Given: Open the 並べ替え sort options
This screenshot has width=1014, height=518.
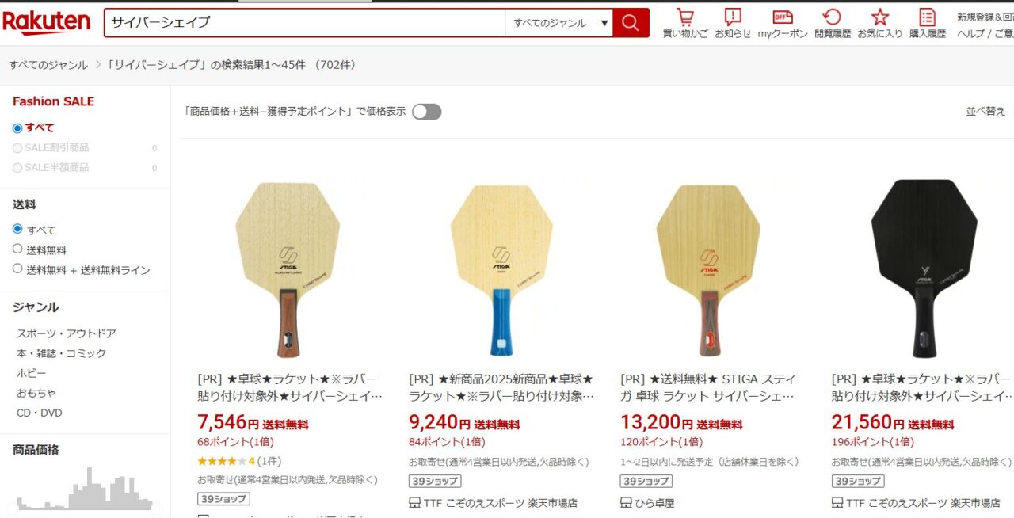Looking at the screenshot, I should (x=985, y=112).
